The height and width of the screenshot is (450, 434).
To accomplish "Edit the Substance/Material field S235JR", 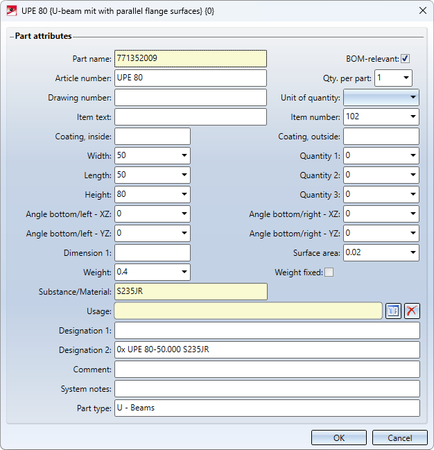I will (x=191, y=292).
